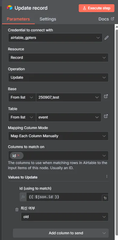Screen dimensions: 118x240
Task: Click the 'Values to Update' section label
Action: click(23, 177)
